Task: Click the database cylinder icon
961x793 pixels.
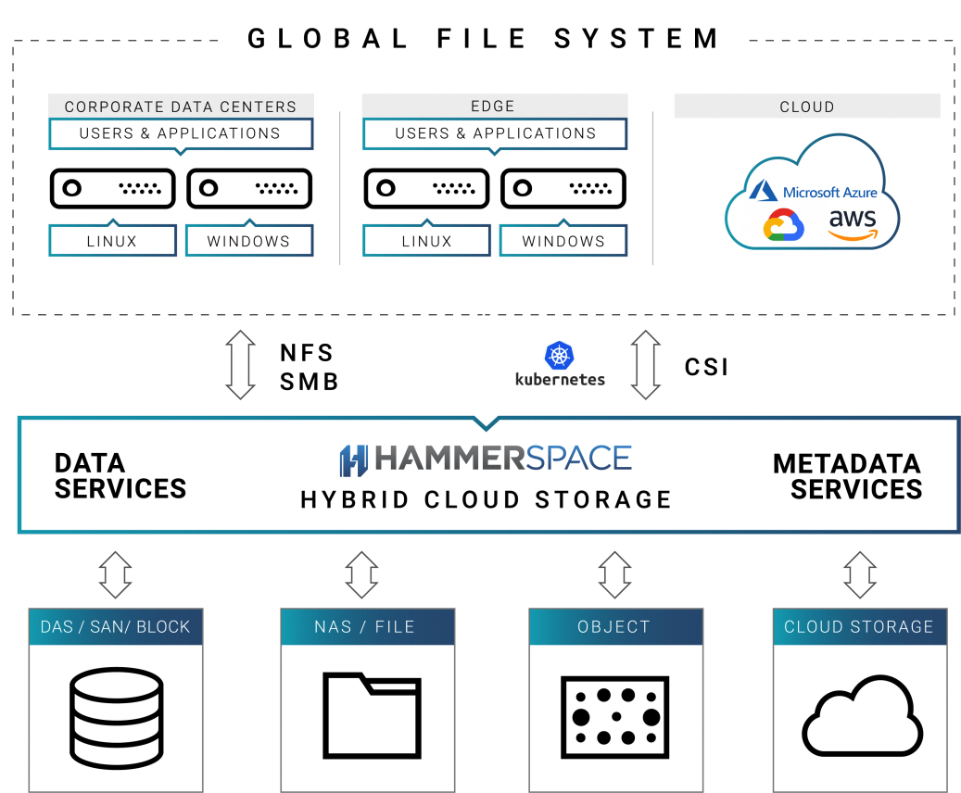Action: pos(117,718)
